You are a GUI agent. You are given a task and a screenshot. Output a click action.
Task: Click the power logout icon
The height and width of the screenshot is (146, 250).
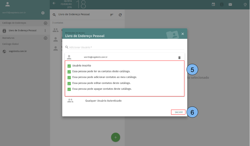point(245,4)
